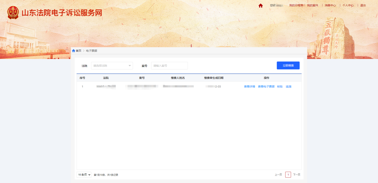Click 退出 to log out
Screen dimensions: 378x183
pos(363,5)
